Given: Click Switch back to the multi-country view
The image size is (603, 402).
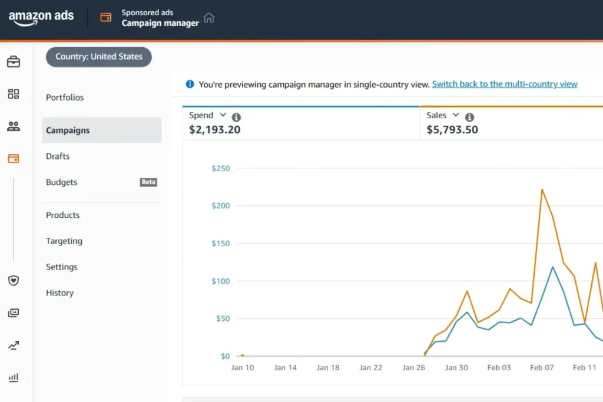Looking at the screenshot, I should point(505,84).
